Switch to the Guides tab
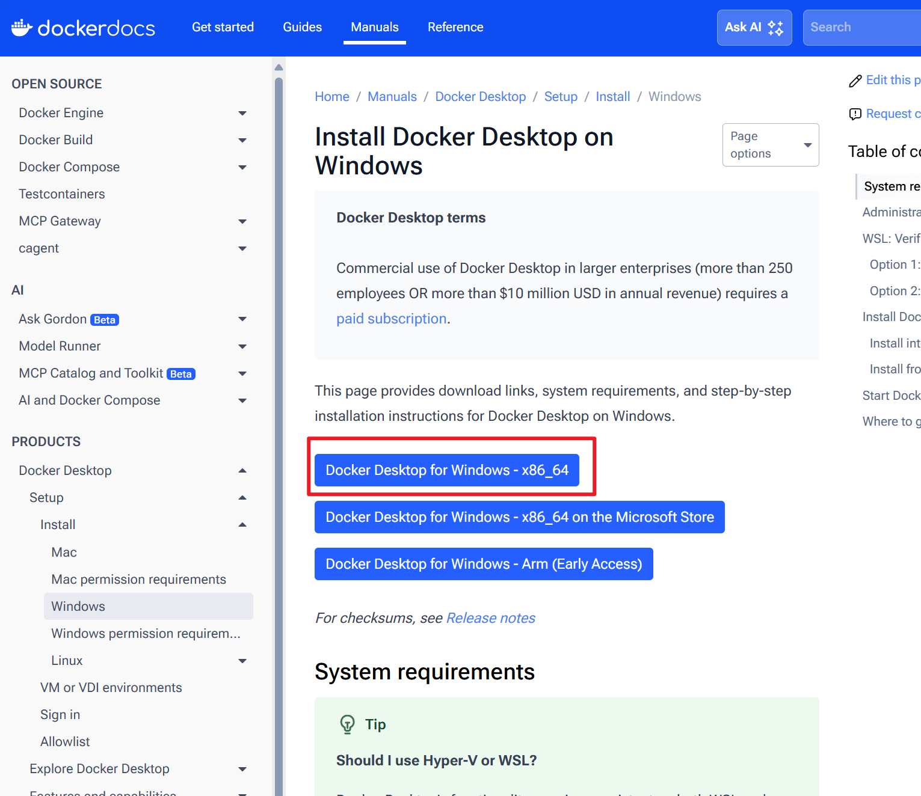The height and width of the screenshot is (796, 921). (x=302, y=27)
